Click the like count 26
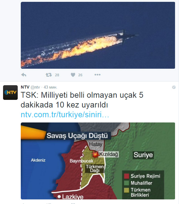179x204 pixels. [80, 75]
